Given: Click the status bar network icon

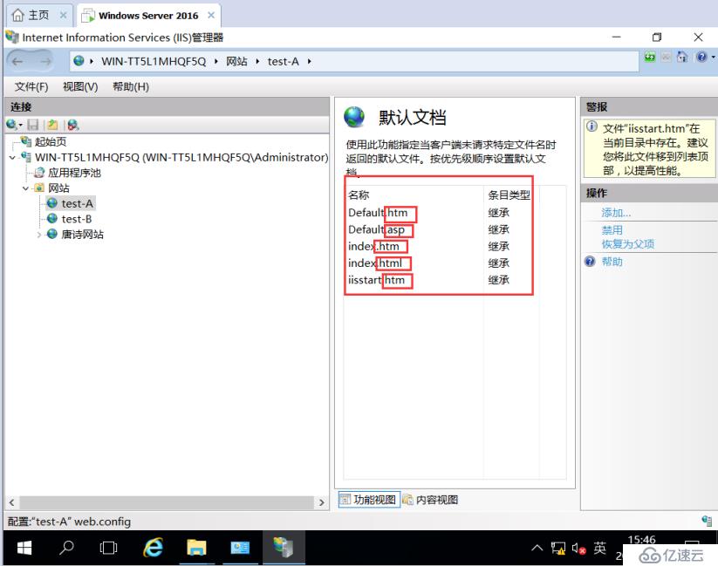Looking at the screenshot, I should [707, 521].
